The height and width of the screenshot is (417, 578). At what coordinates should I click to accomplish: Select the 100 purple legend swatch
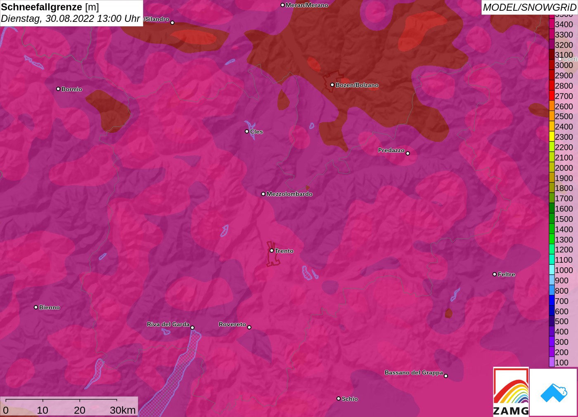pos(552,363)
